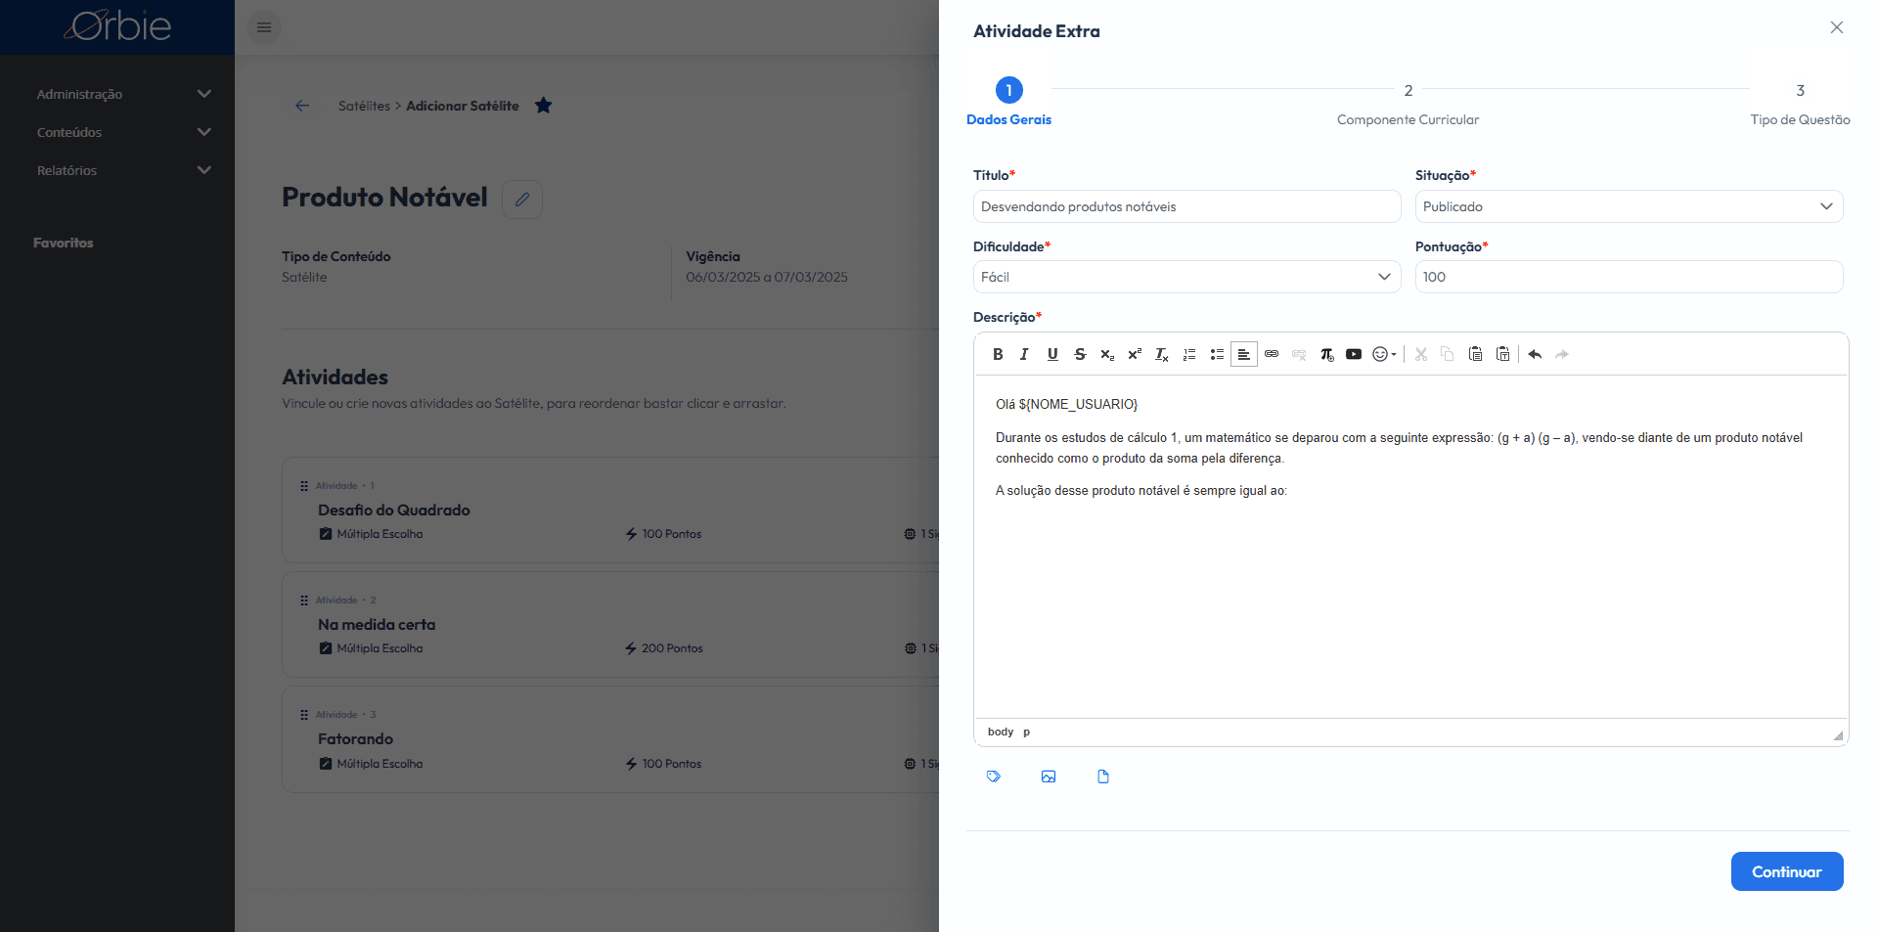This screenshot has width=1878, height=932.
Task: Open the Desafio do Quadrado activity
Action: [x=394, y=510]
